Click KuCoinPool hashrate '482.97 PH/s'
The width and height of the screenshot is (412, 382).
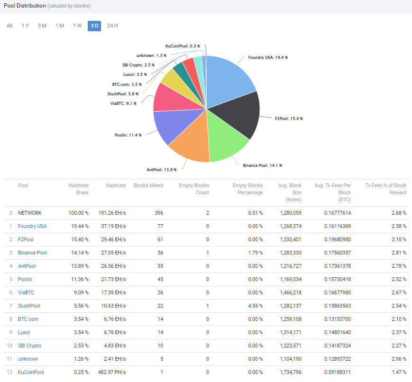112,372
